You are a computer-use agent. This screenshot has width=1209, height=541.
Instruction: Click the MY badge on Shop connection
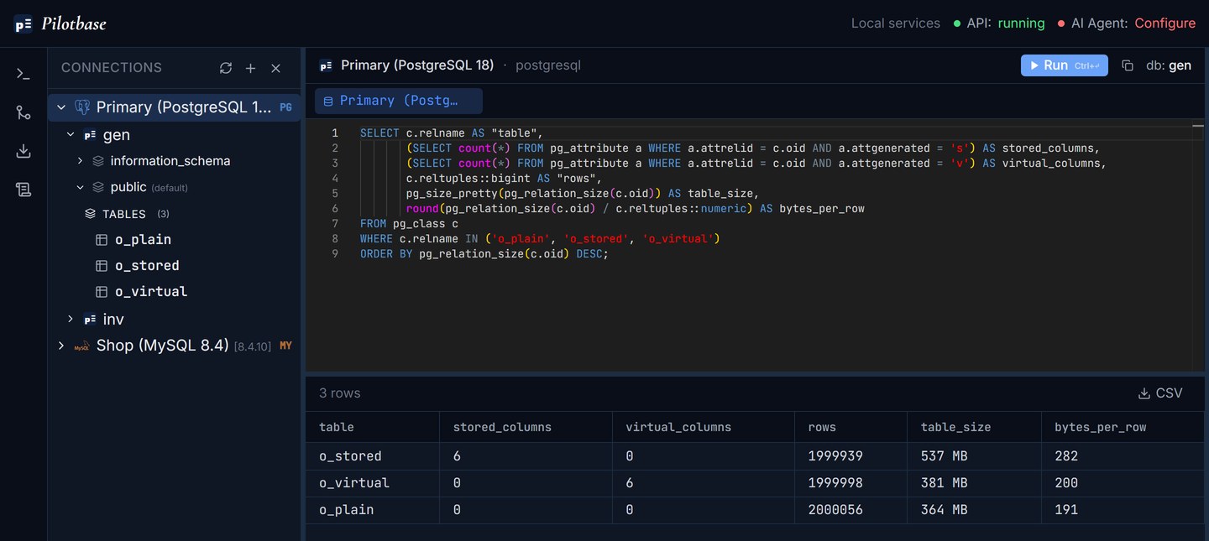285,346
